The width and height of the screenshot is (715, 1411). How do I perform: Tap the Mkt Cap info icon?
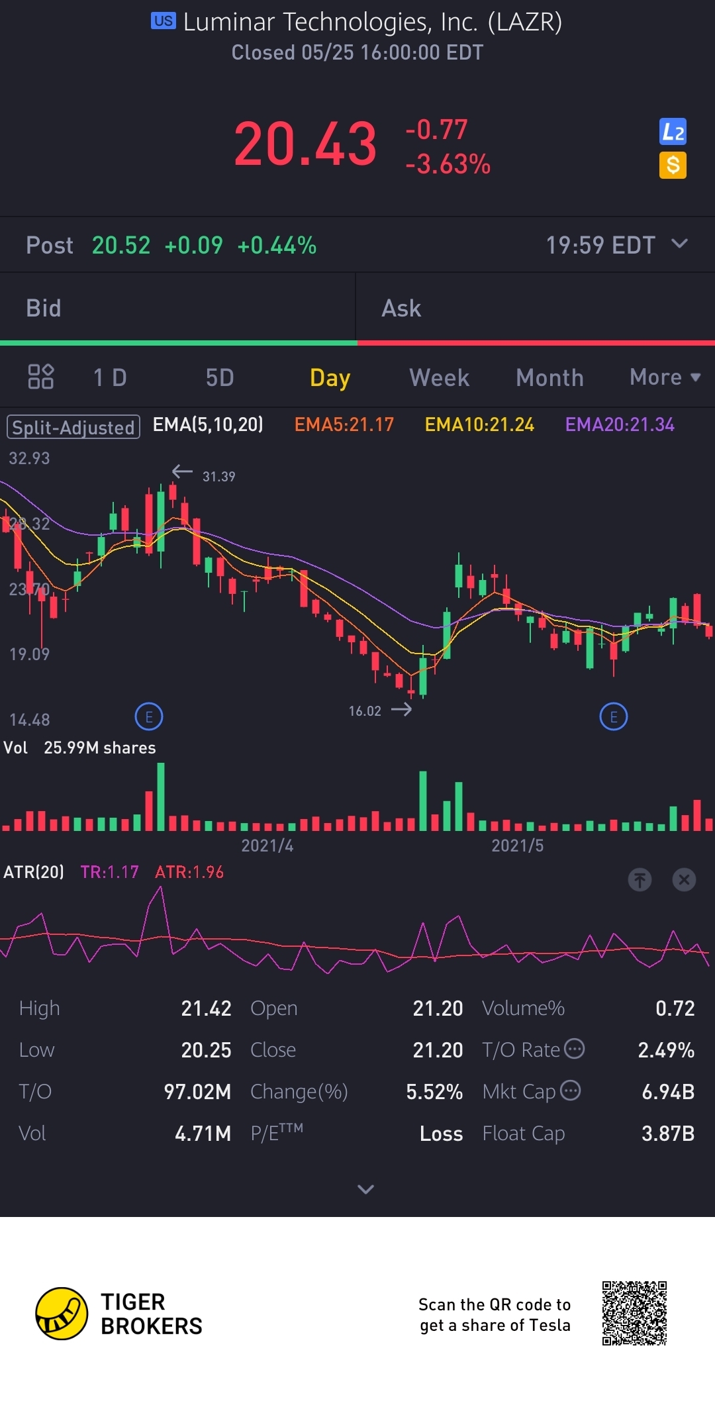(570, 1090)
